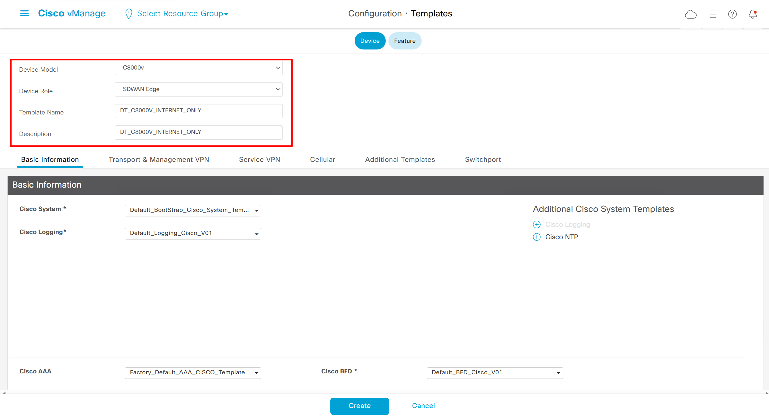
Task: Open the notifications bell icon
Action: pyautogui.click(x=753, y=14)
